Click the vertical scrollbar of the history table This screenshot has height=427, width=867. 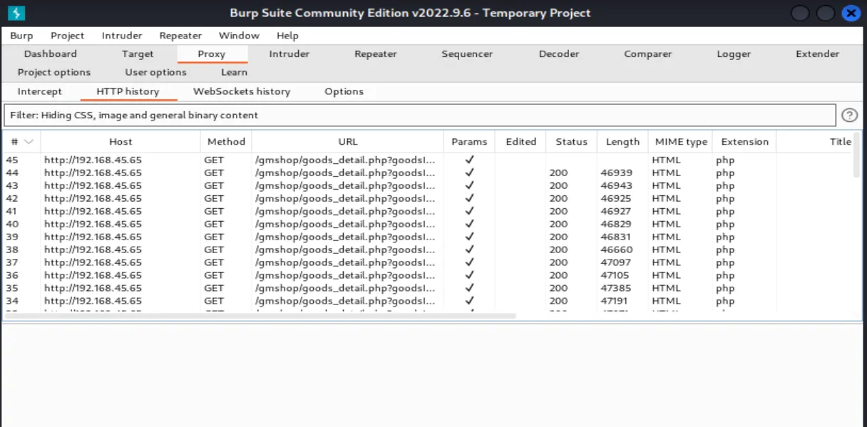[856, 155]
